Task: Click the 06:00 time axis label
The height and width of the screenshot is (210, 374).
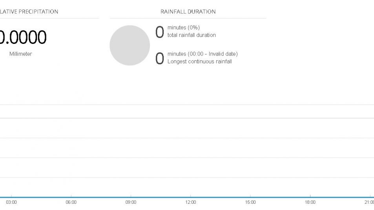Action: (71, 202)
